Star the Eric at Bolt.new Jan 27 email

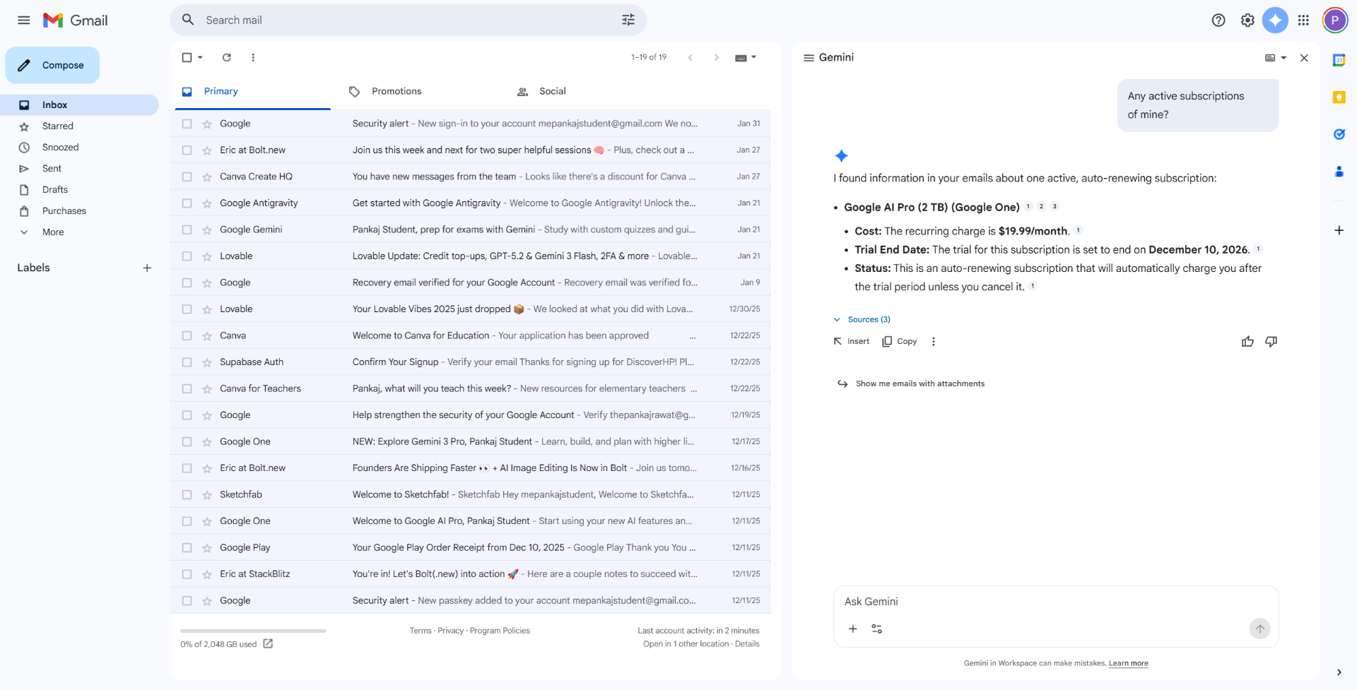pos(207,150)
